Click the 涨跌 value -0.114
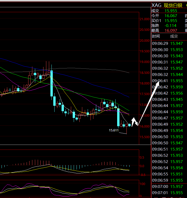 coord(171,26)
